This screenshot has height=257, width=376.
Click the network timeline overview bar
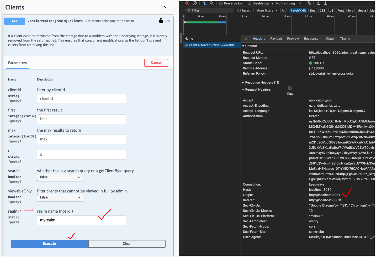click(x=205, y=22)
